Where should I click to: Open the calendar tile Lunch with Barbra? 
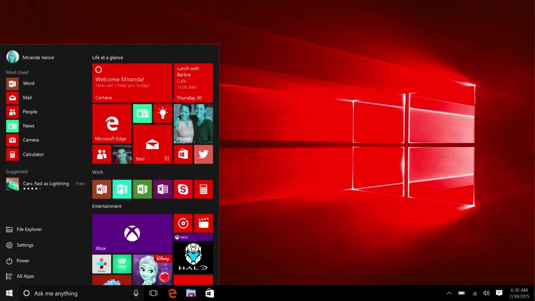tap(193, 83)
